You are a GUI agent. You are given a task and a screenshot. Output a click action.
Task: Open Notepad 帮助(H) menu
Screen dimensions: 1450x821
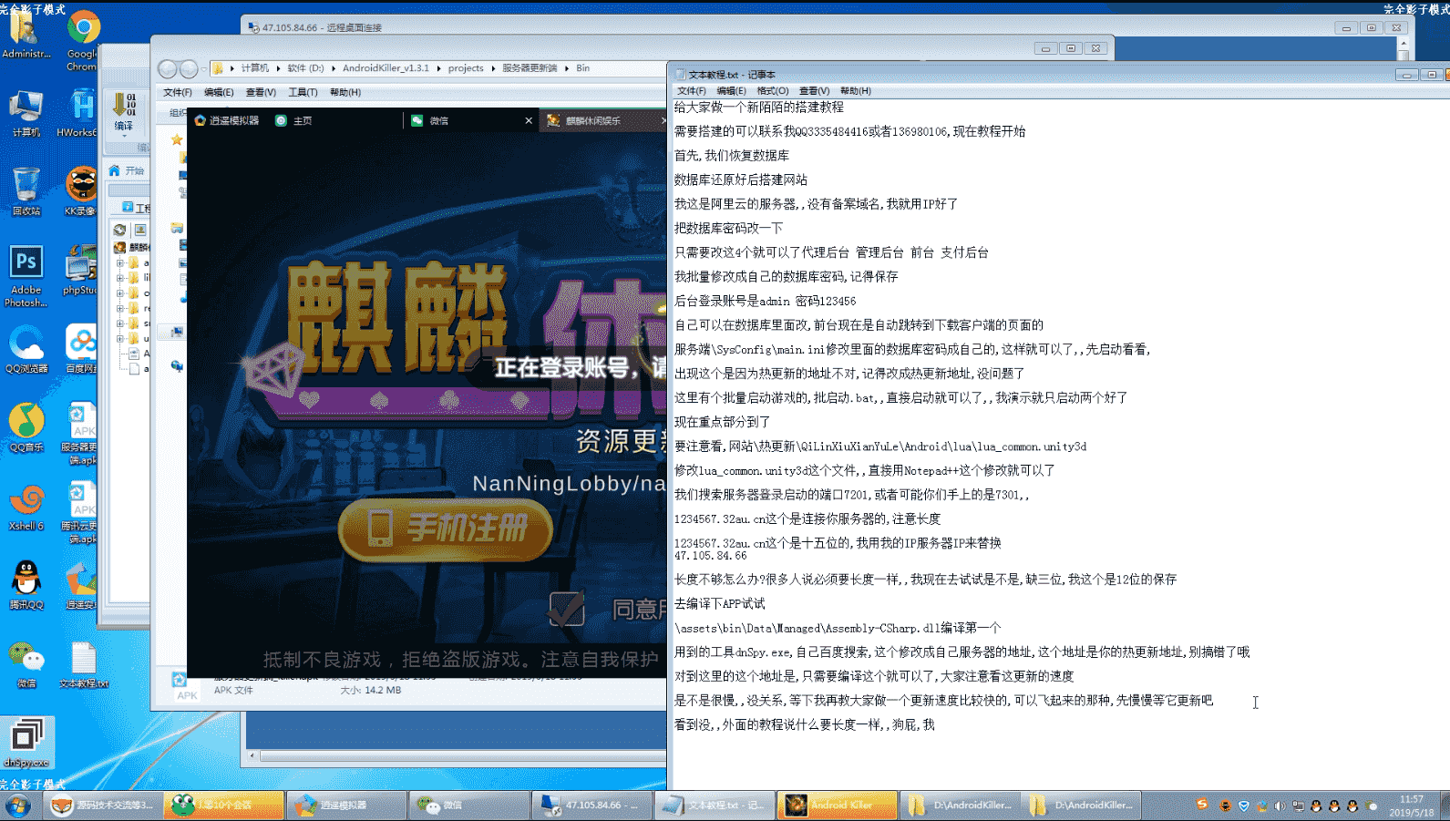pos(855,91)
